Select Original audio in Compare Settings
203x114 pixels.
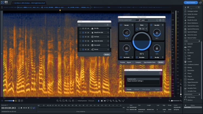[x=143, y=79]
